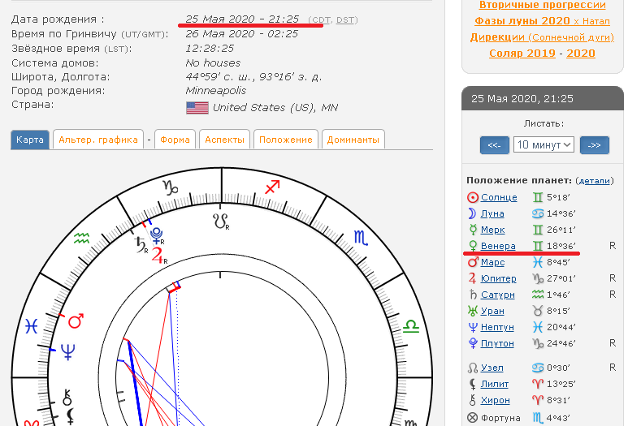Click the Jupiter symbol icon beside Юпитер
This screenshot has width=628, height=426.
click(x=473, y=278)
